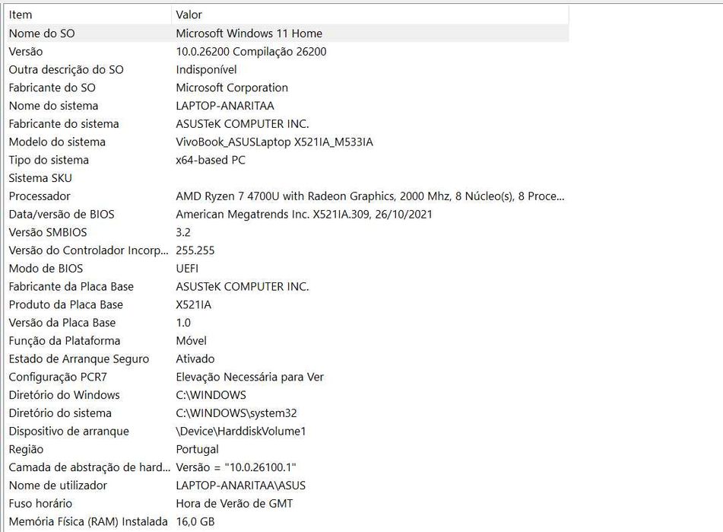Select 'Diretório do Windows' row
723x532 pixels.
[x=287, y=395]
